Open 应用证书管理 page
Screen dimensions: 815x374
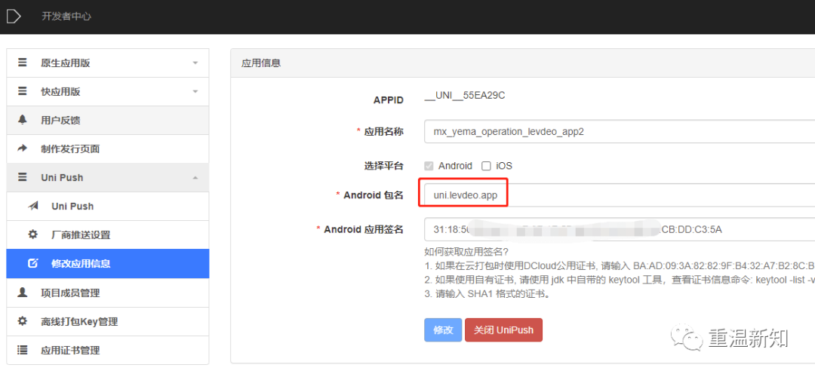coord(108,350)
